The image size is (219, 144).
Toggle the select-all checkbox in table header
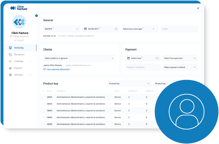(x=44, y=91)
